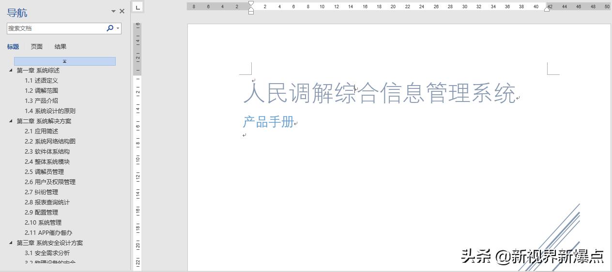Collapse the 第二章 系统解决方案 heading
612x272 pixels.
11,121
